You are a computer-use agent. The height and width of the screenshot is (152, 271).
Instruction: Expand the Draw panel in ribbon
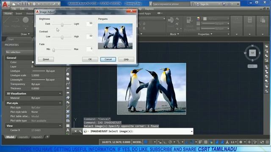[25, 34]
